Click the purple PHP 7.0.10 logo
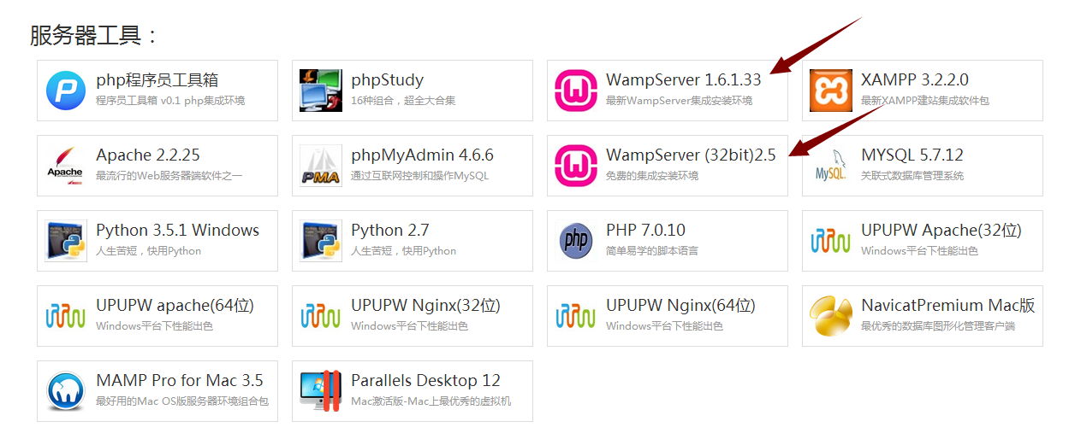This screenshot has height=439, width=1069. 576,240
